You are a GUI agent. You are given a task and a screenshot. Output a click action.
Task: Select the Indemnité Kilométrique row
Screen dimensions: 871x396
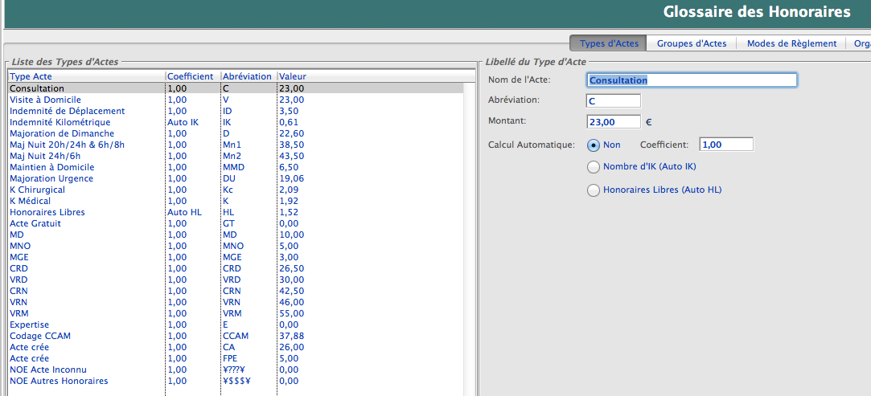pyautogui.click(x=236, y=122)
